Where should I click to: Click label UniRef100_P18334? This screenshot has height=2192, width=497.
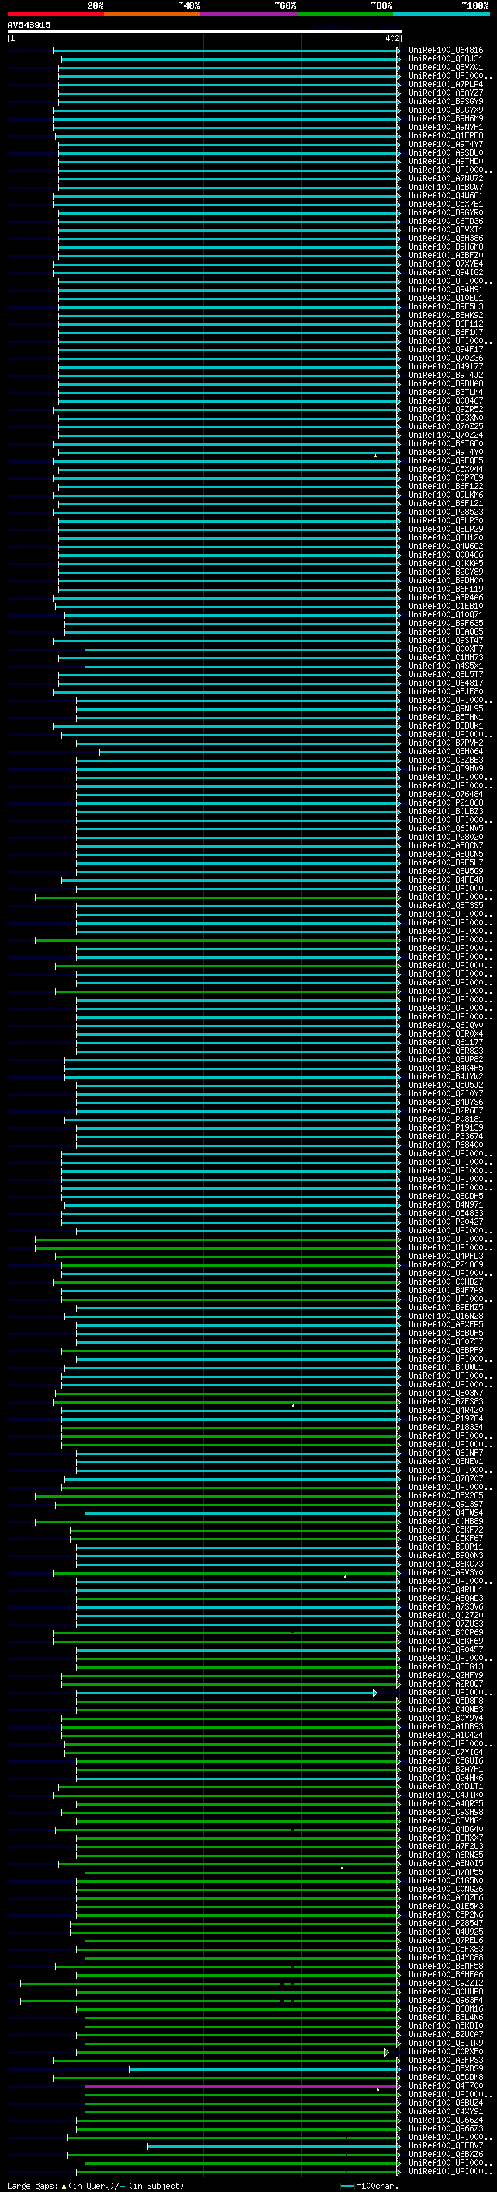(446, 1427)
